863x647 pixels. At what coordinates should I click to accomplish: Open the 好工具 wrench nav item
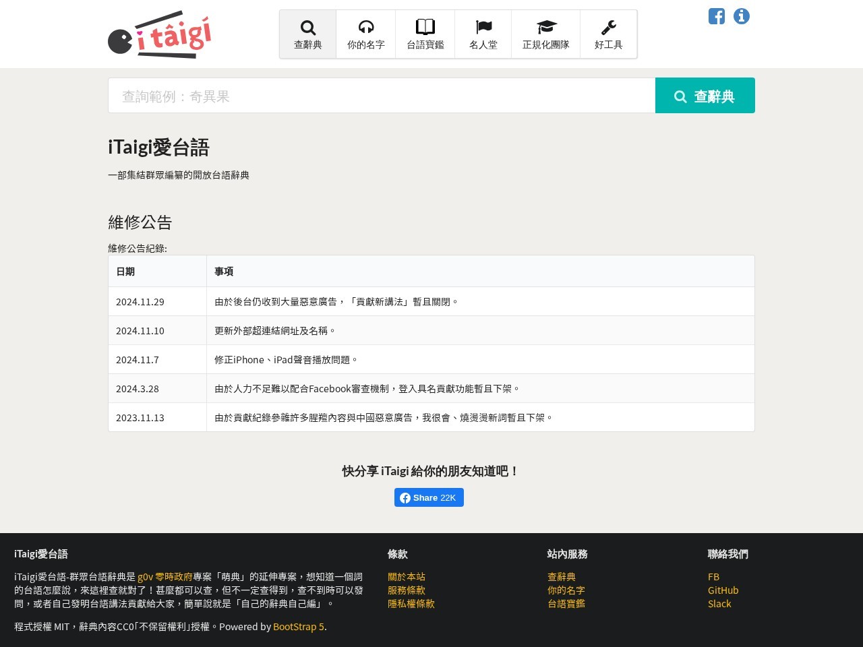(609, 34)
